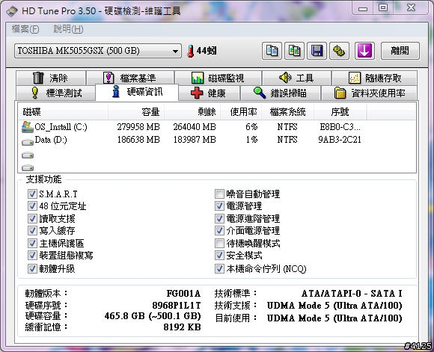The width and height of the screenshot is (434, 352).
Task: Select the 硬碟資訊 tab
Action: coord(137,92)
